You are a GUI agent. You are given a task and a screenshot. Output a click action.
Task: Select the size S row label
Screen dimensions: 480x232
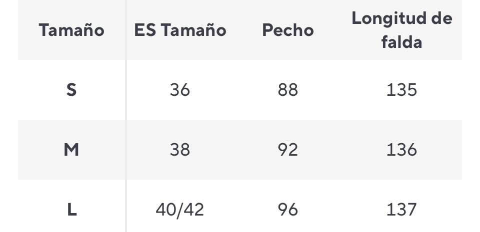tap(71, 90)
